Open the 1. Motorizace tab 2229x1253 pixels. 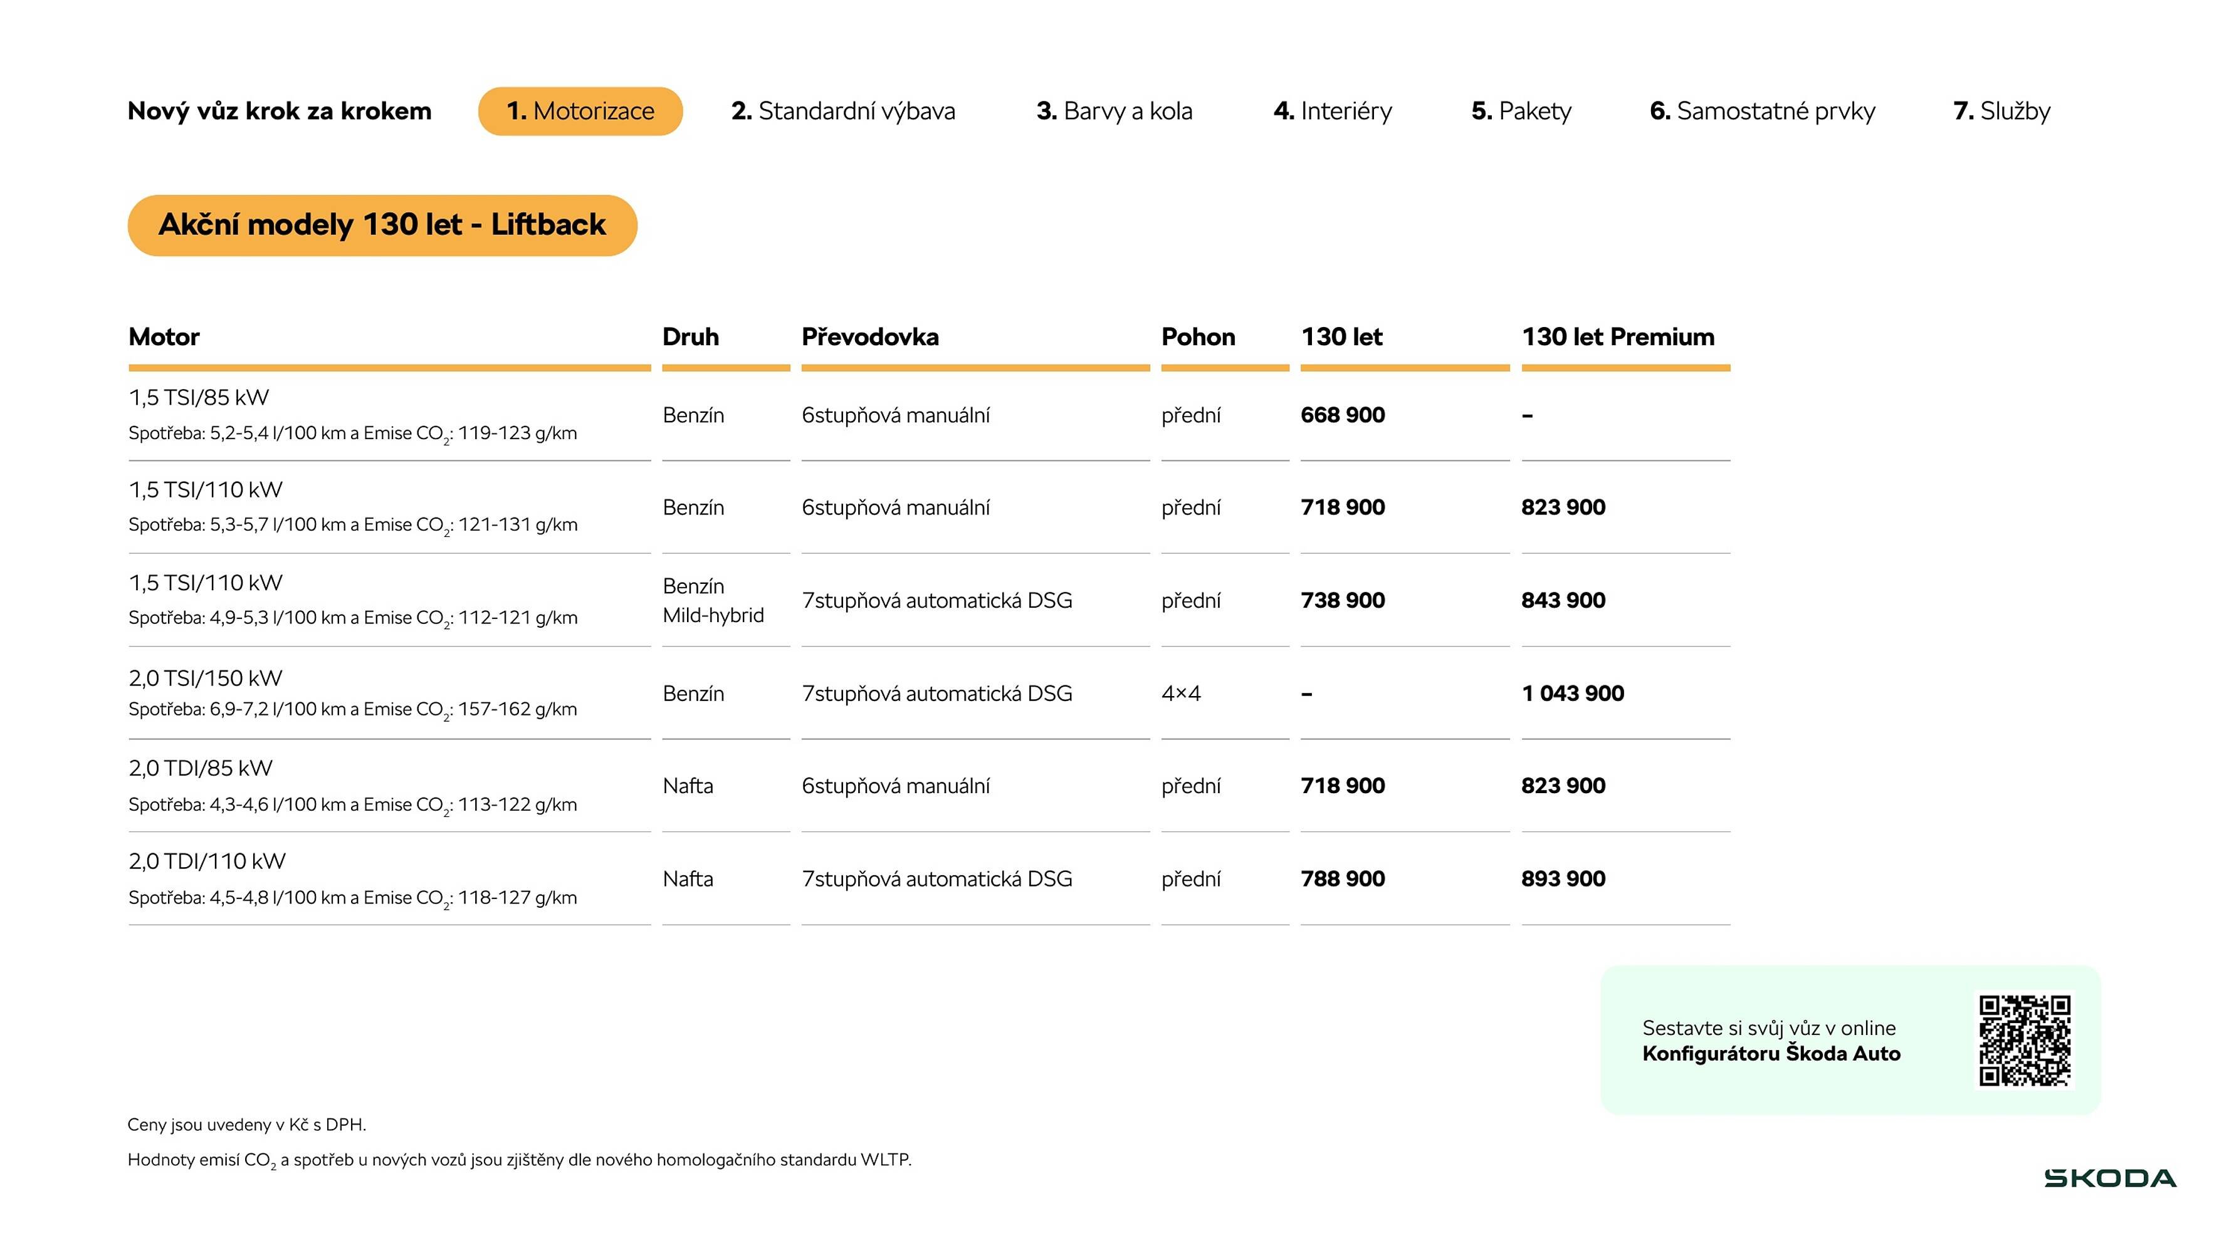(580, 111)
